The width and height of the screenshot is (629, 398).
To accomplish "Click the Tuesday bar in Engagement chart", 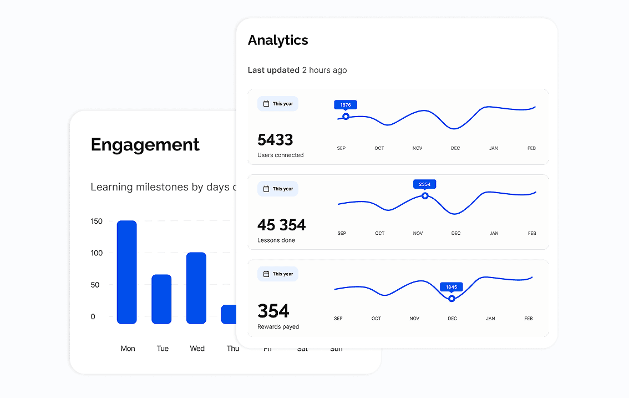I will tap(161, 299).
